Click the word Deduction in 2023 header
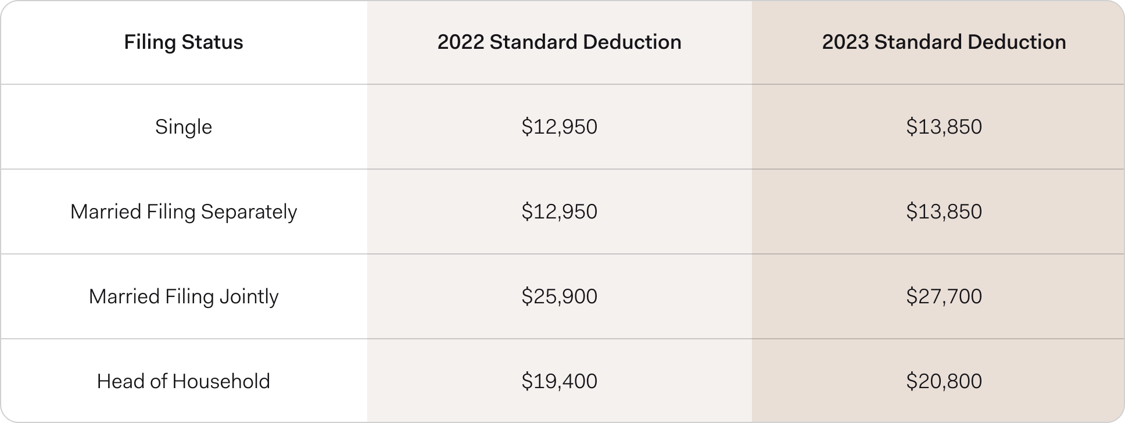This screenshot has width=1125, height=423. click(x=1016, y=42)
